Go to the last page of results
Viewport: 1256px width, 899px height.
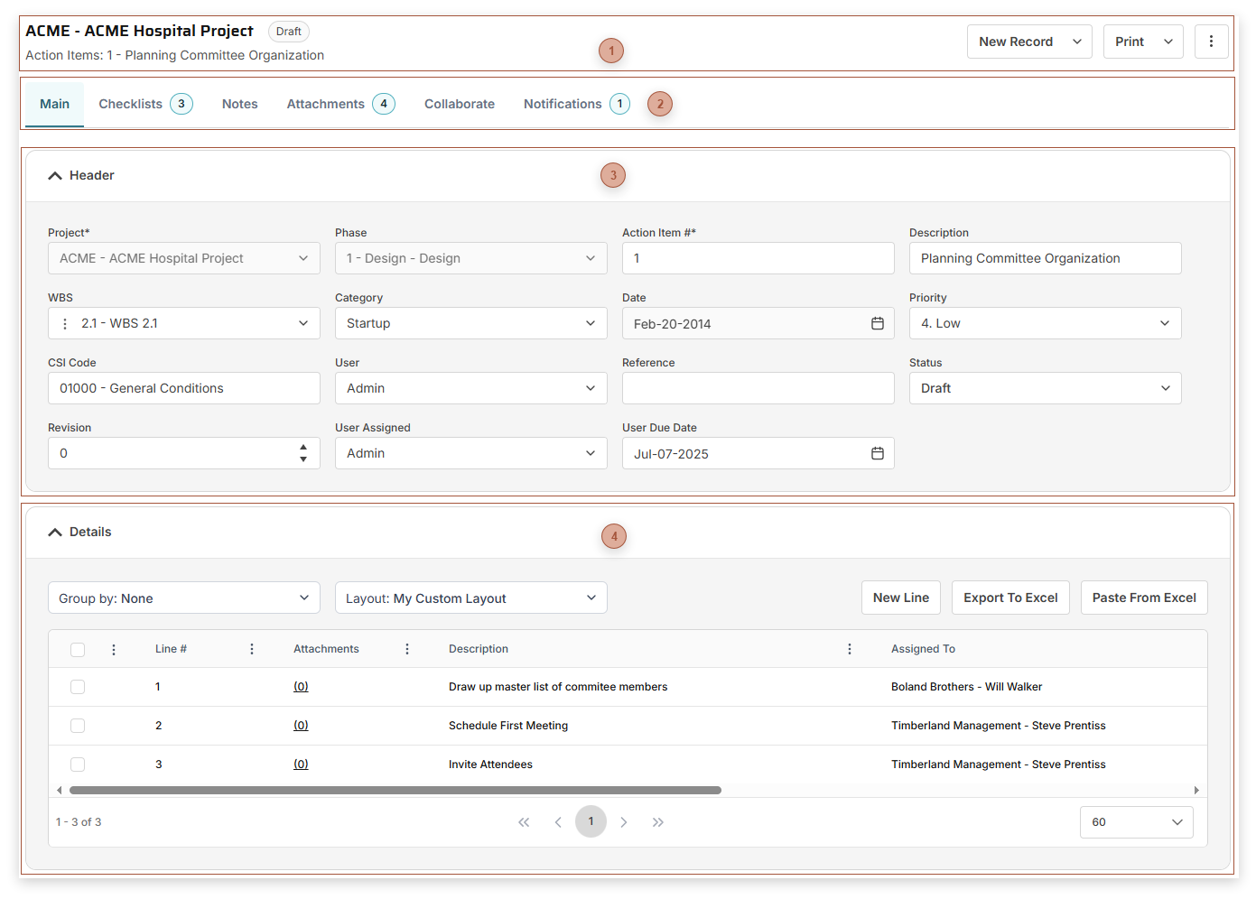click(658, 822)
